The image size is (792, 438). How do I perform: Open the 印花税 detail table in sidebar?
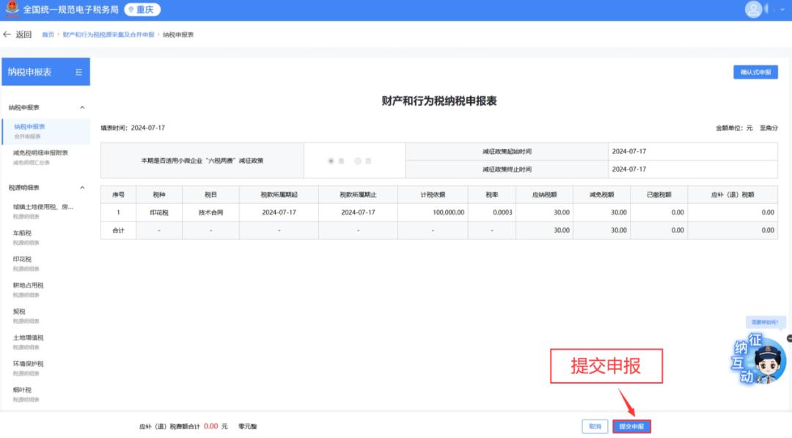point(22,259)
